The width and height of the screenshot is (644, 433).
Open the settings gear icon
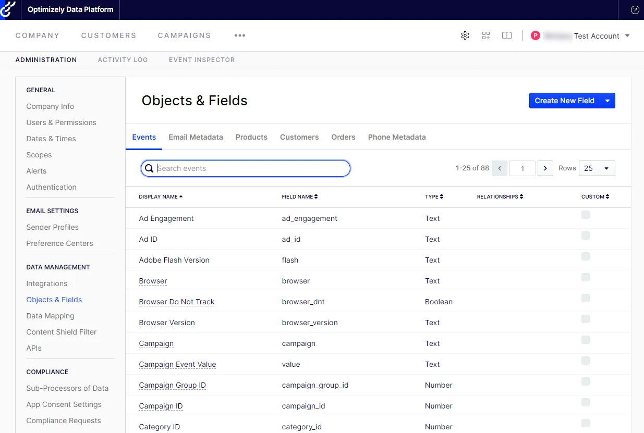pos(465,35)
